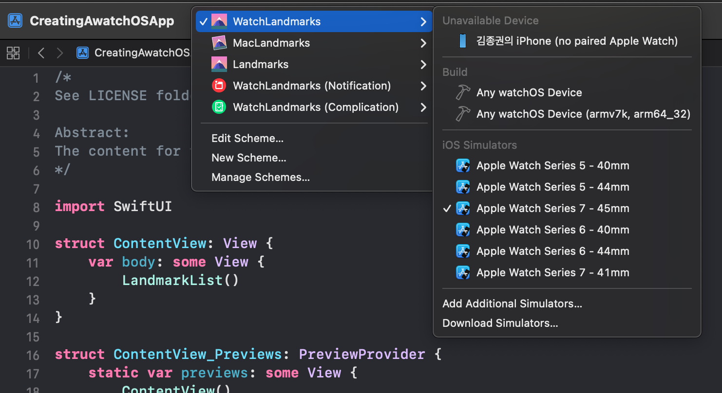This screenshot has height=393, width=722.
Task: Click the 'LandmarkList()' code text
Action: [181, 280]
